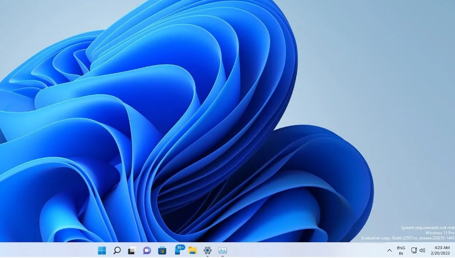This screenshot has height=258, width=455.
Task: Open the Settings gear on taskbar
Action: [207, 250]
